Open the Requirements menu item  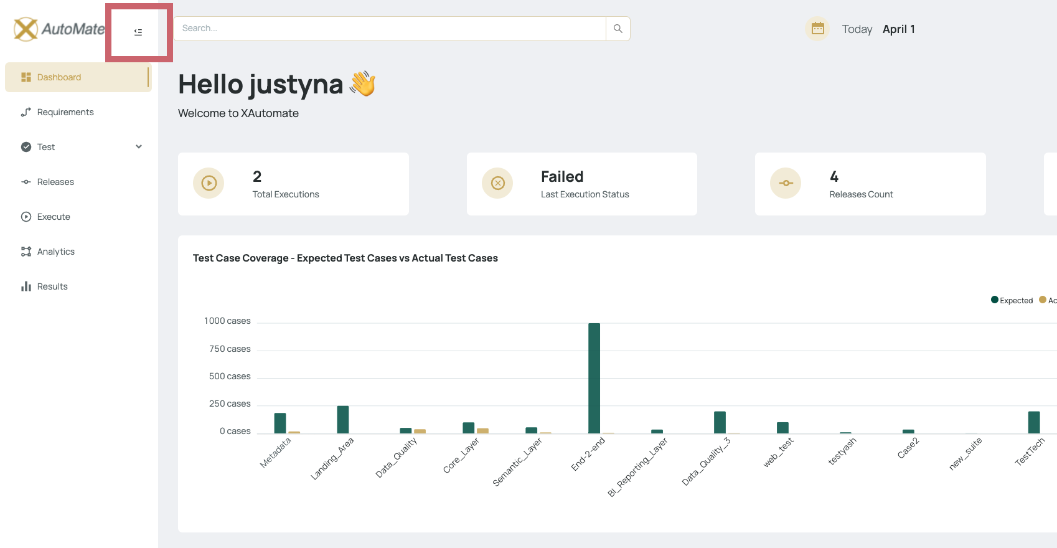point(78,112)
